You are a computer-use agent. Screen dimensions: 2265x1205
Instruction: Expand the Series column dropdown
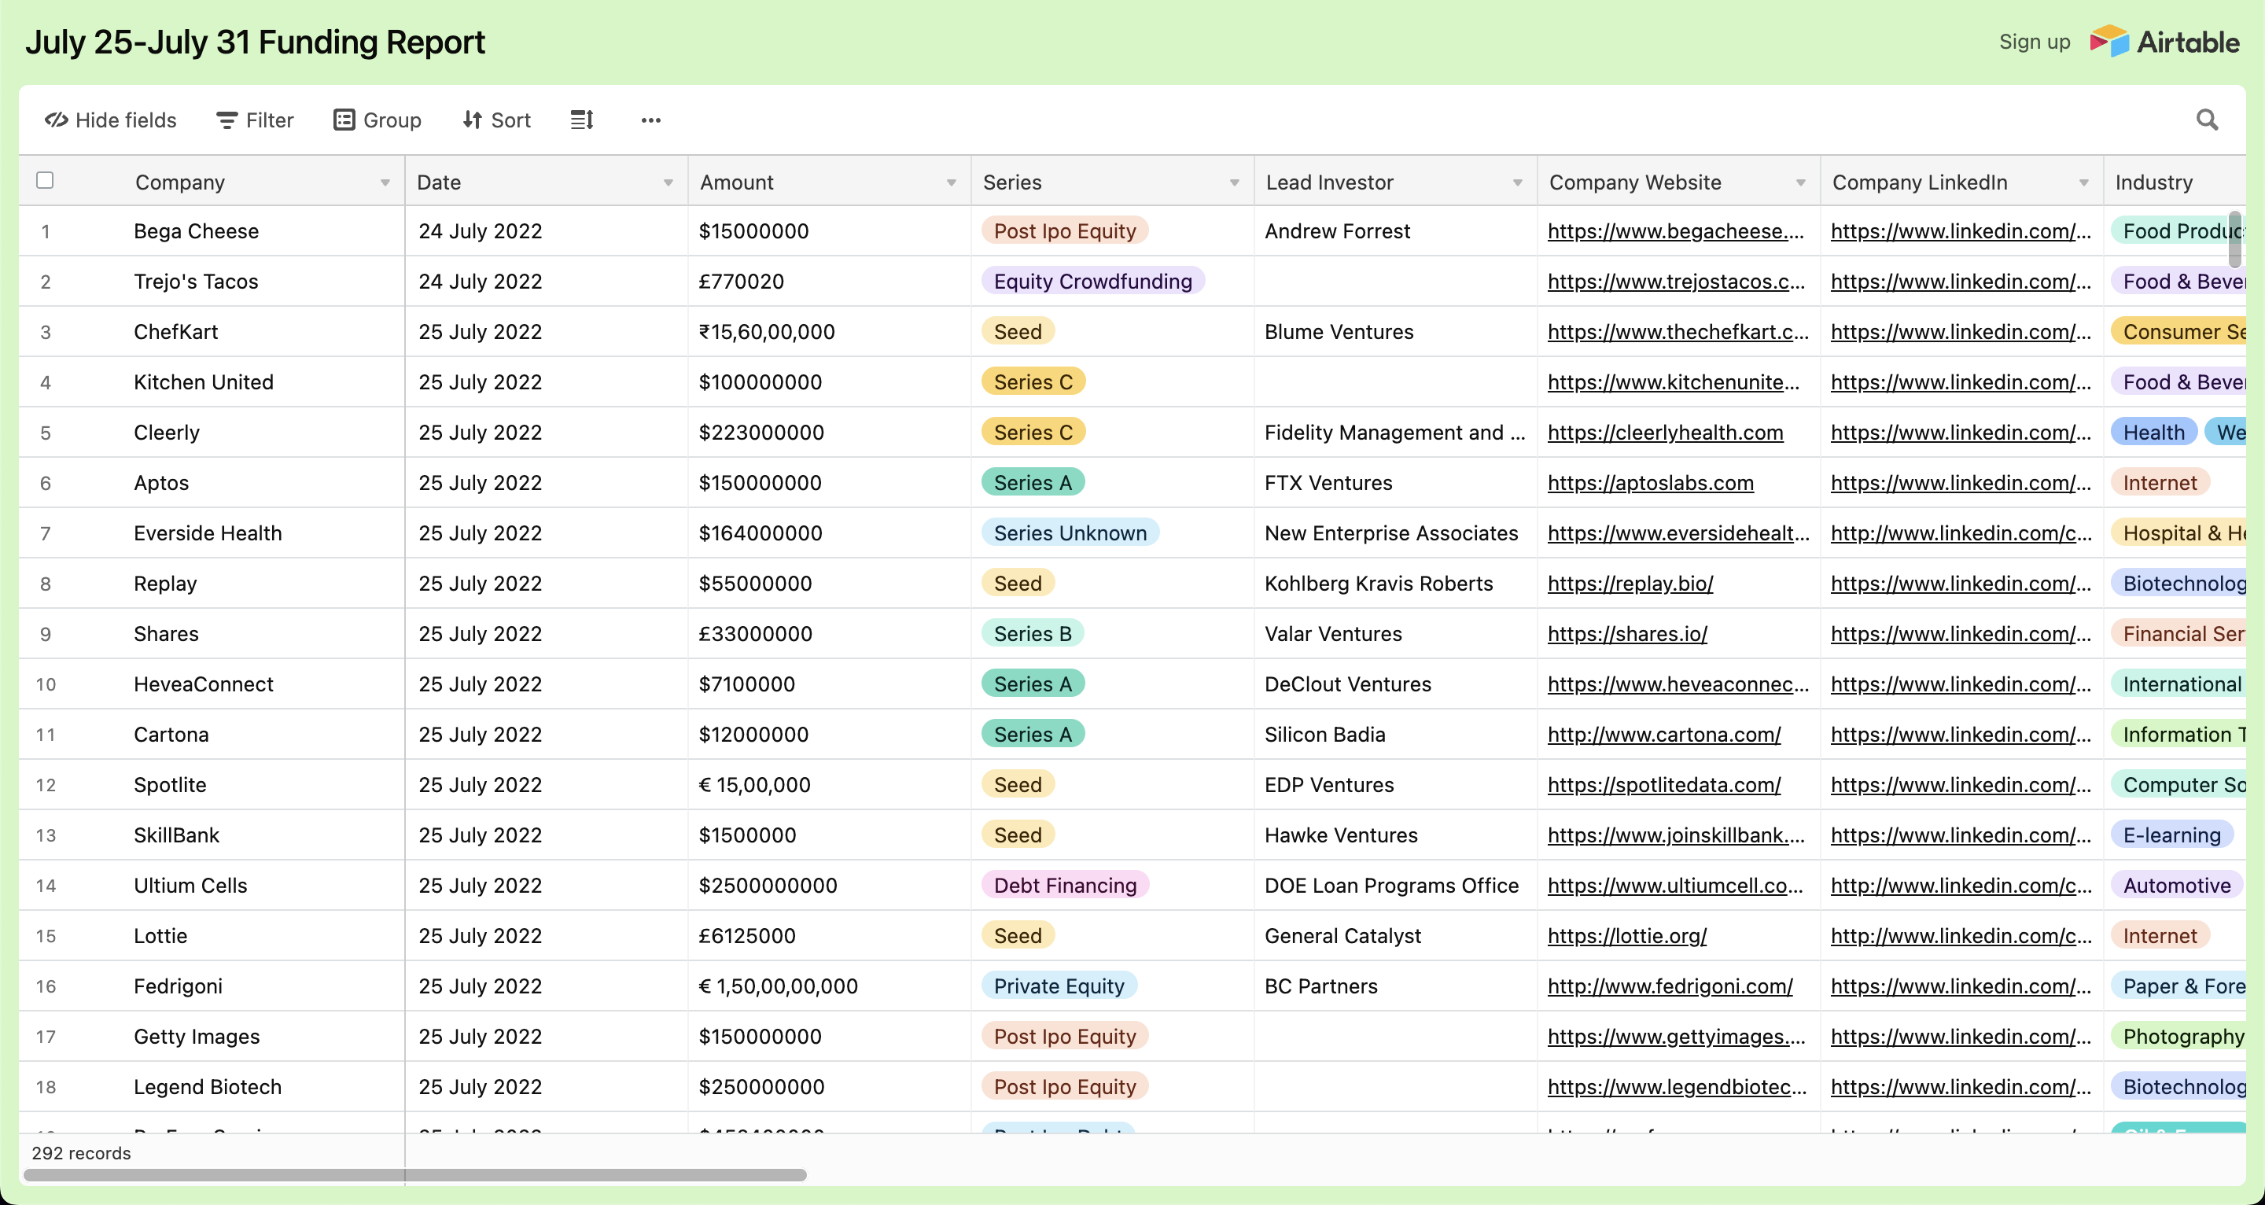[1235, 183]
